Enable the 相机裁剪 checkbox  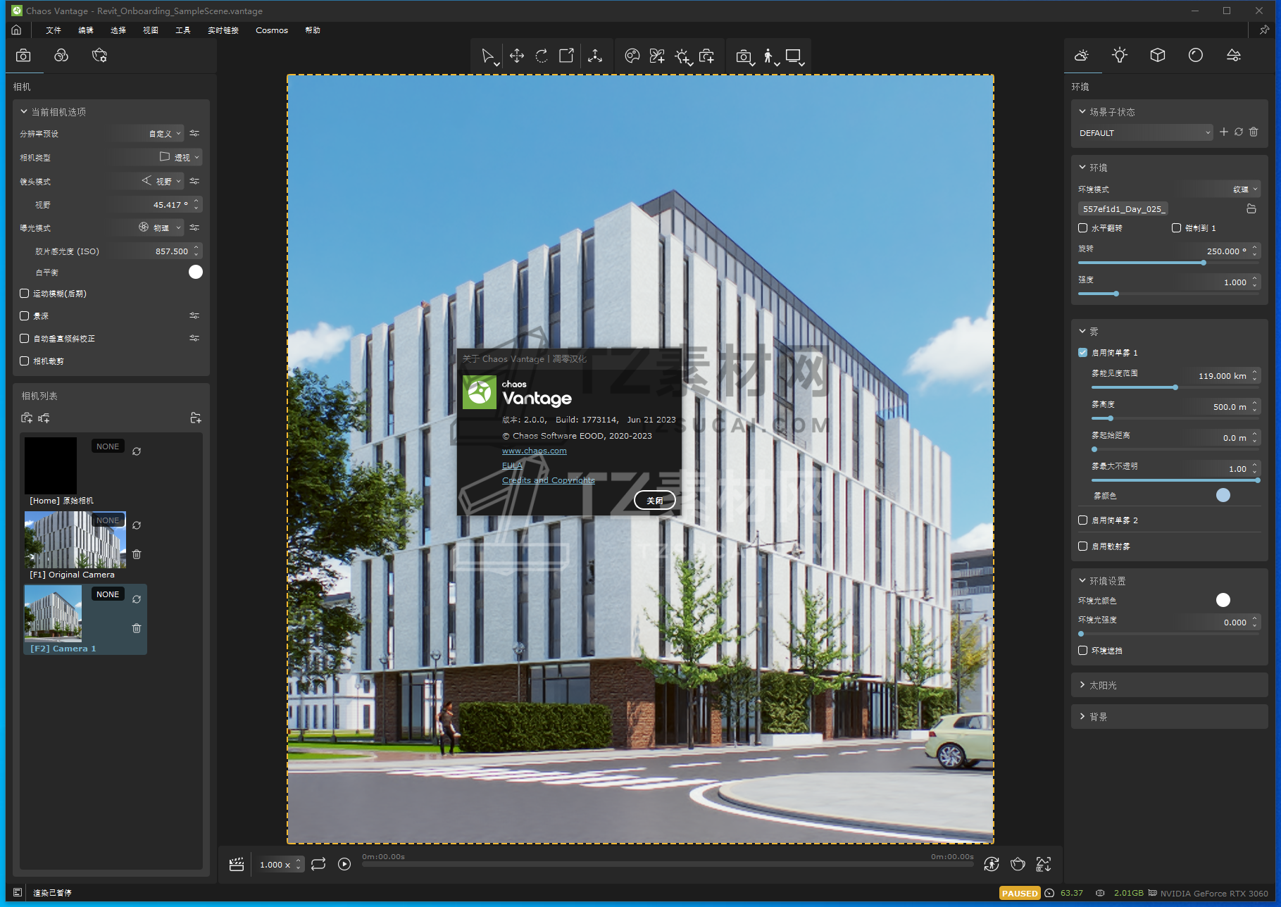25,361
